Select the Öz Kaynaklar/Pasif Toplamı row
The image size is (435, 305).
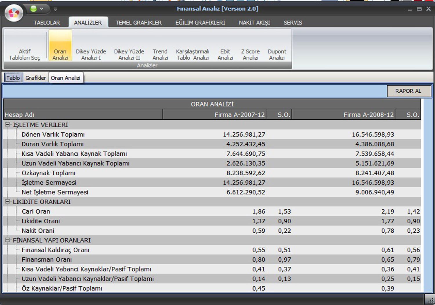click(x=212, y=288)
